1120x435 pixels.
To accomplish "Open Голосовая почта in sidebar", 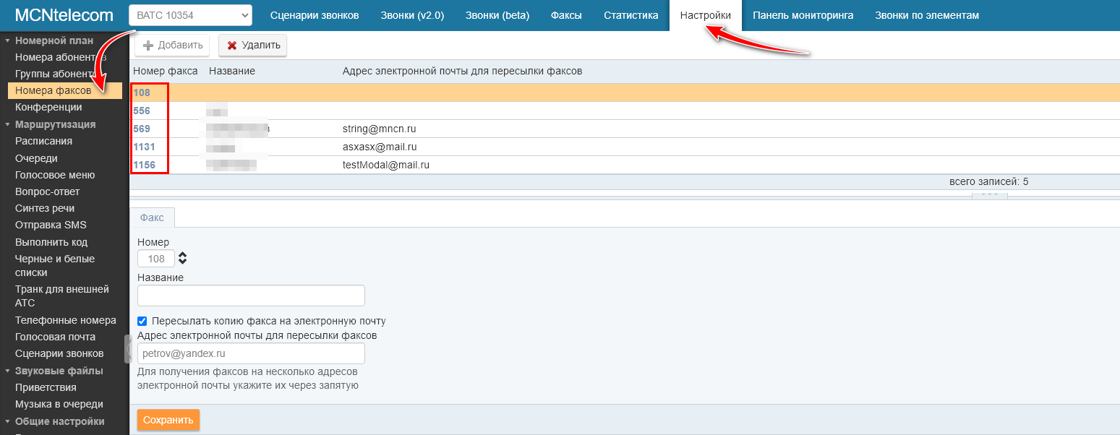I will click(x=55, y=337).
